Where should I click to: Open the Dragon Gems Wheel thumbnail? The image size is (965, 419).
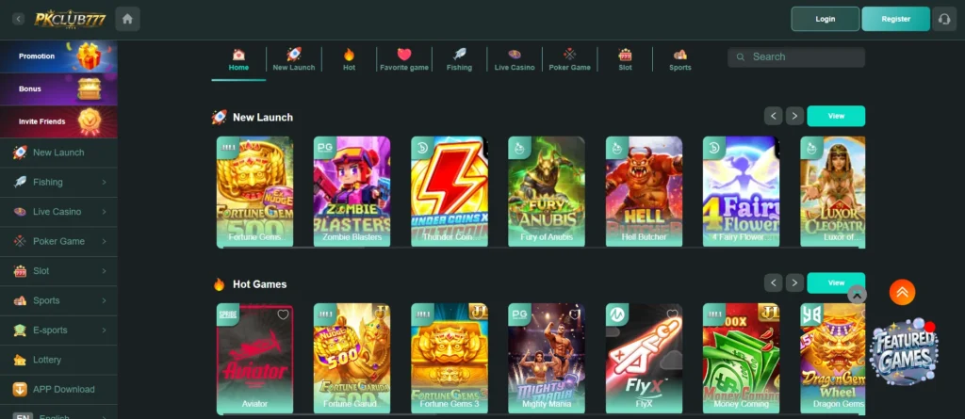click(x=833, y=359)
